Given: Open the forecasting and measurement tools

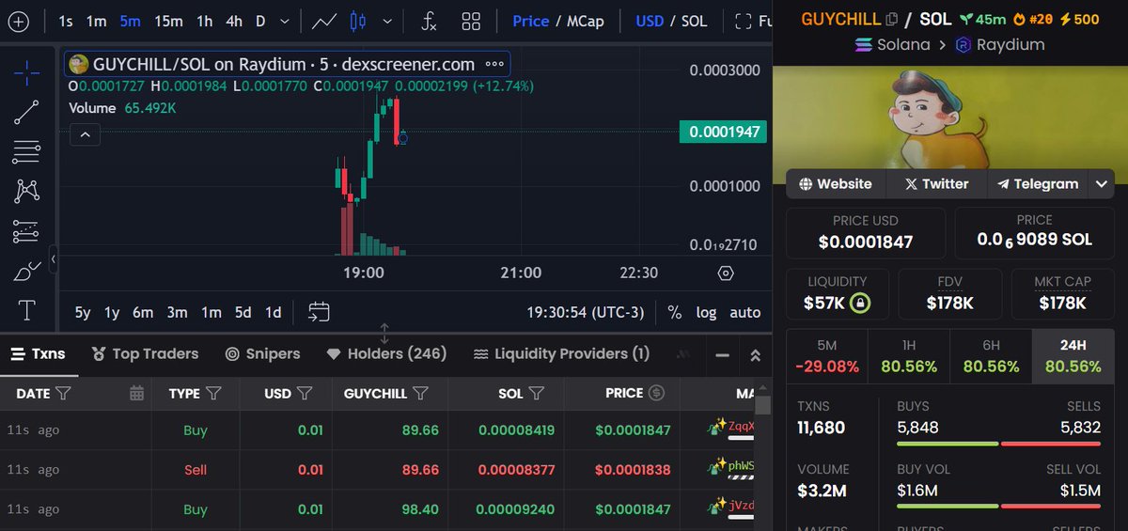Looking at the screenshot, I should pos(26,231).
